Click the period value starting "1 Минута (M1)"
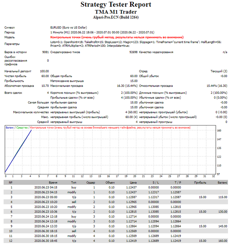The width and height of the screenshot is (231, 250). (x=102, y=32)
